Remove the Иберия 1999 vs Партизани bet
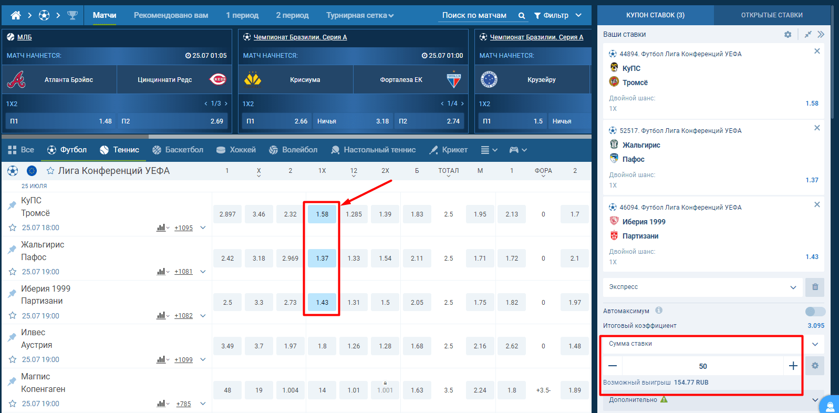Image resolution: width=839 pixels, height=413 pixels. 817,204
